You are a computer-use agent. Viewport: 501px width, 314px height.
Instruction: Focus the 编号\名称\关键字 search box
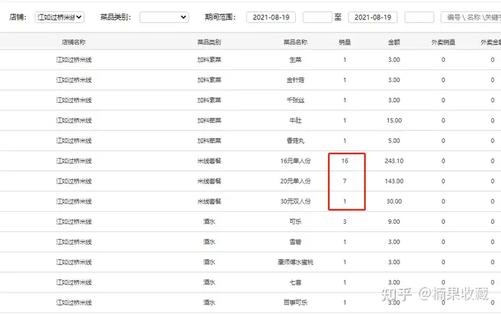(x=471, y=17)
